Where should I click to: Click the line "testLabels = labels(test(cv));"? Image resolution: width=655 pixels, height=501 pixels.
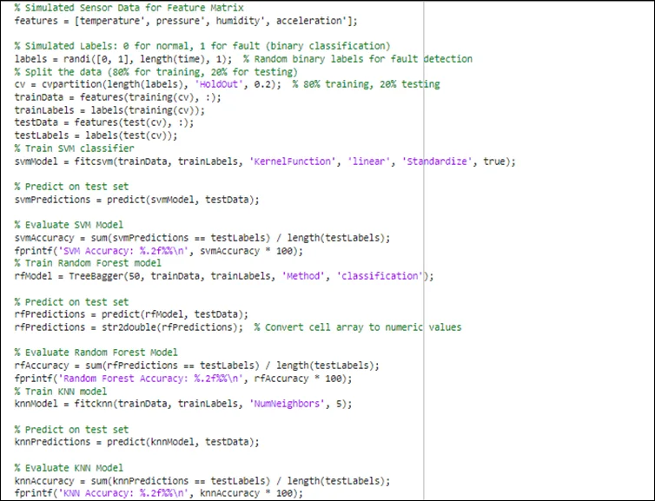click(x=96, y=135)
